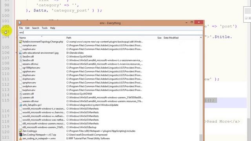The height and width of the screenshot is (141, 251).
Task: Click the 'category_post' string in editor code
Action: pyautogui.click(x=70, y=11)
